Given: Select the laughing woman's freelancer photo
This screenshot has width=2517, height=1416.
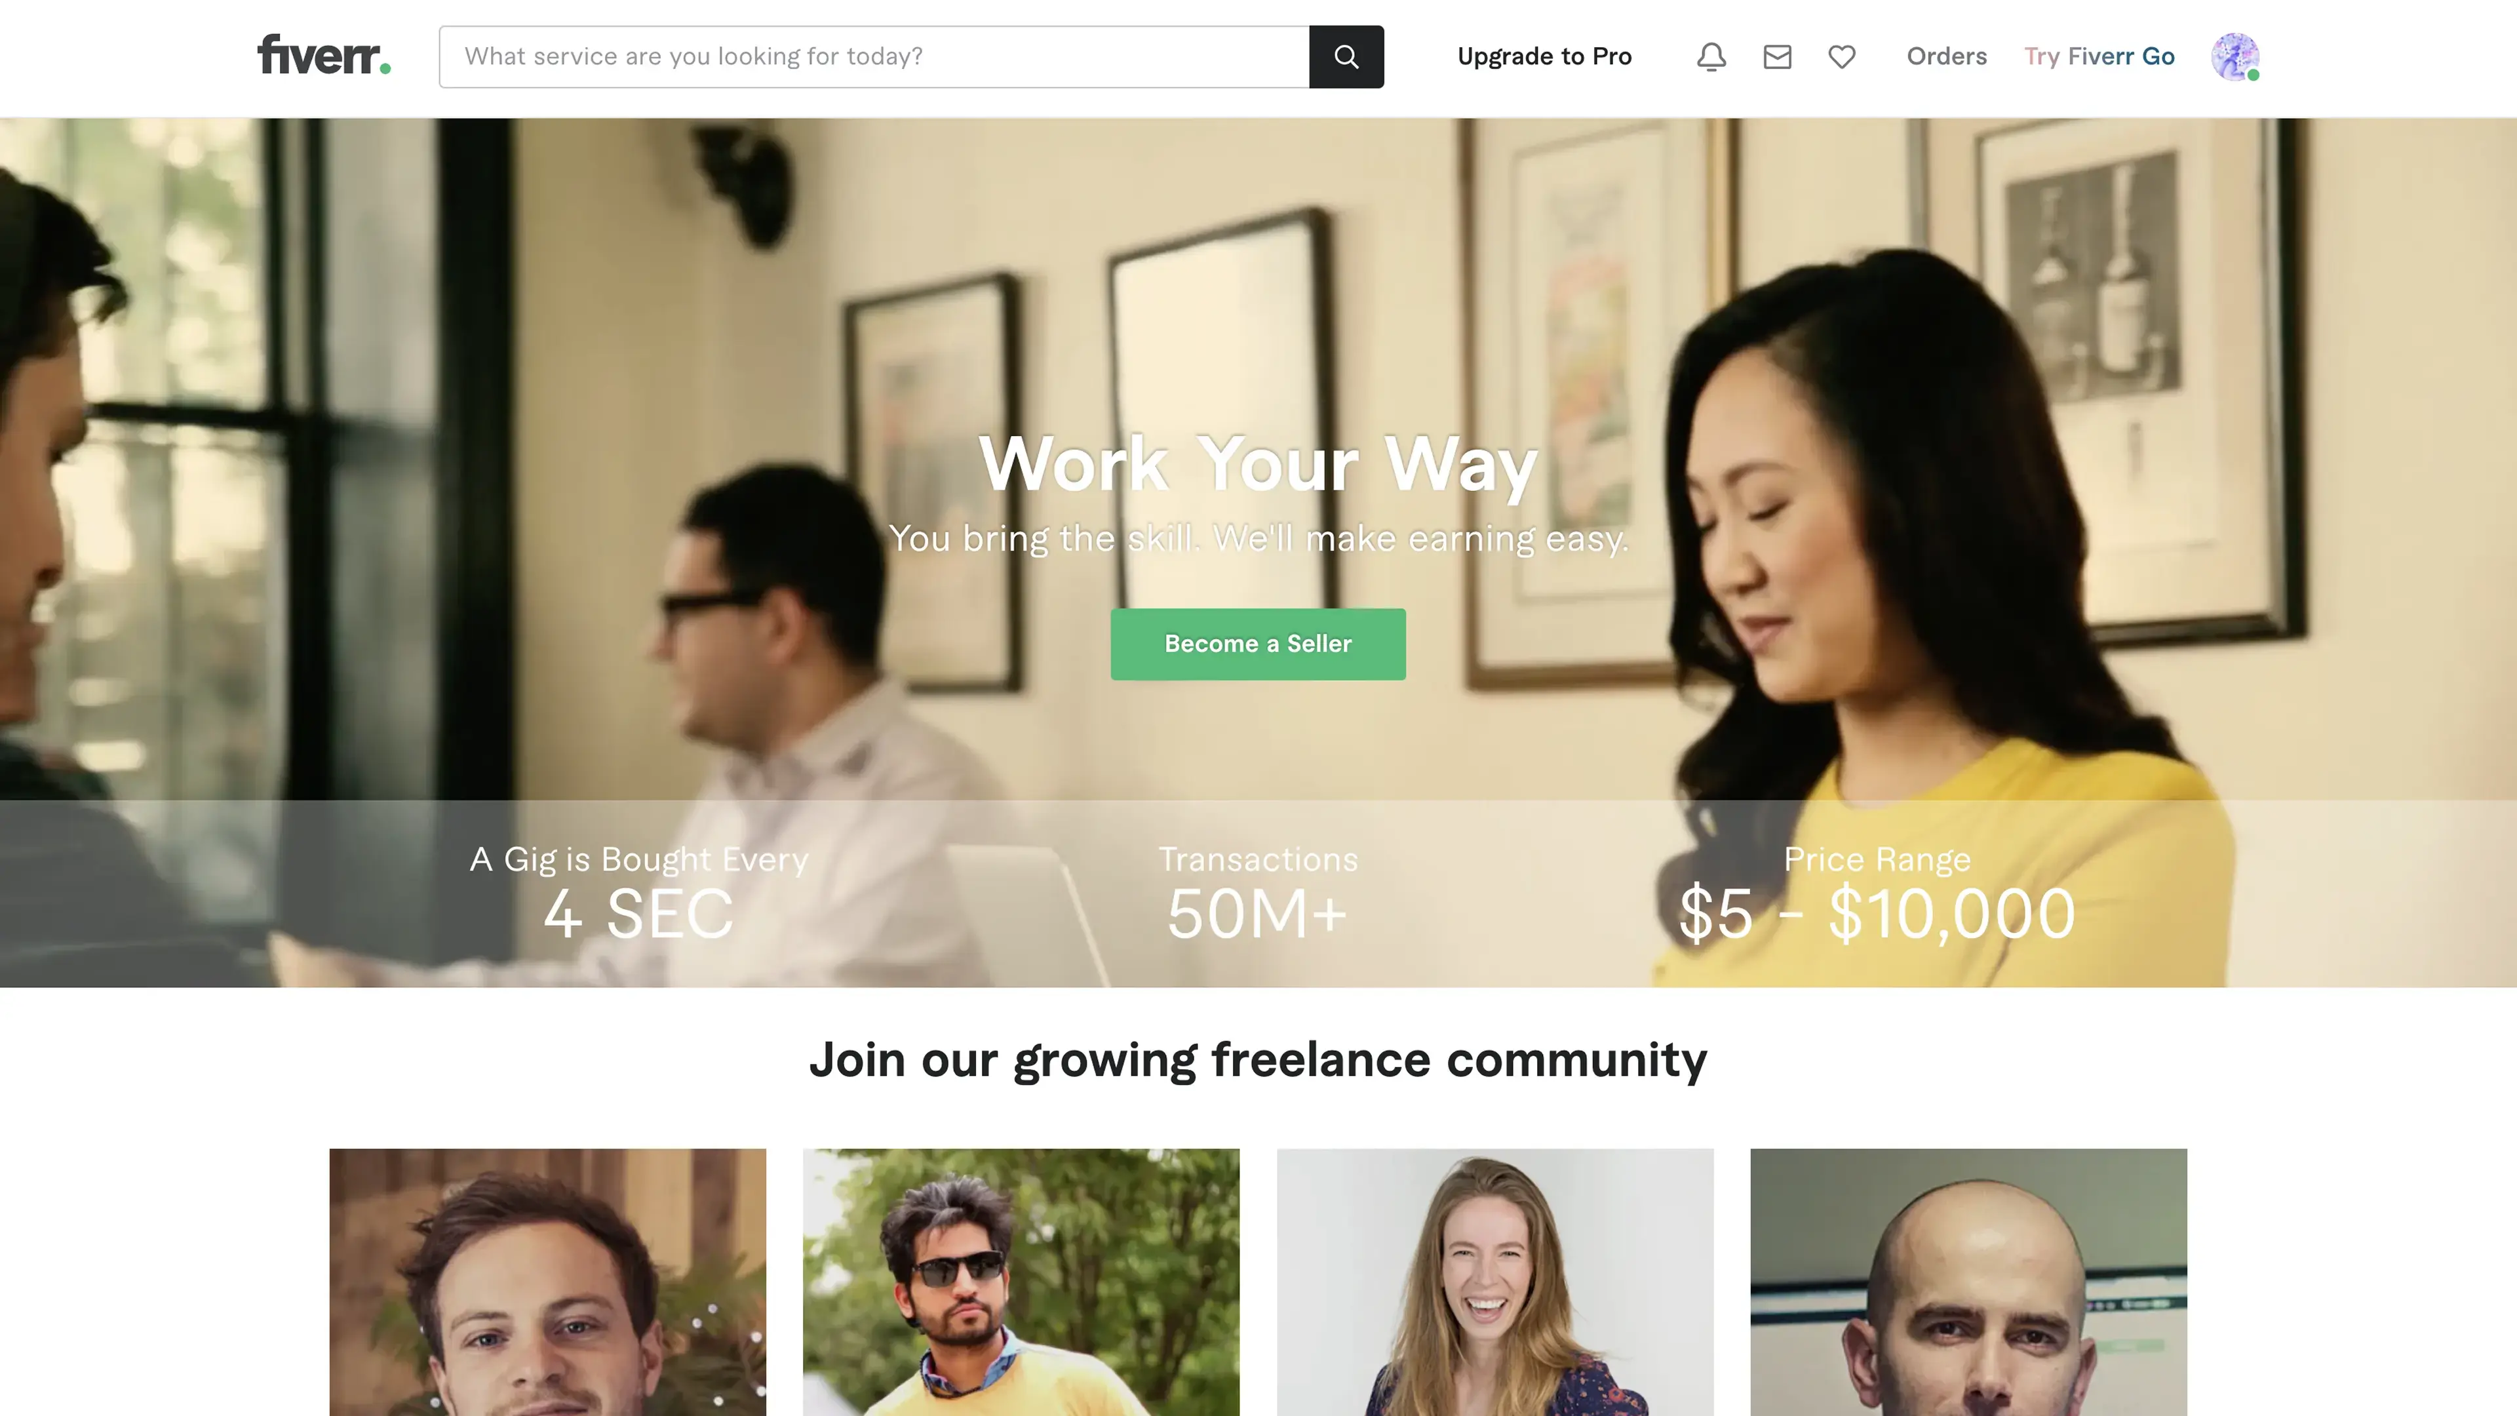Looking at the screenshot, I should click(x=1495, y=1282).
